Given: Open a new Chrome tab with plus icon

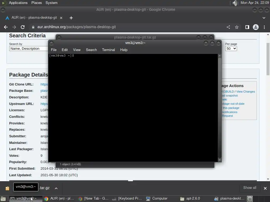Looking at the screenshot, I should [71, 18].
